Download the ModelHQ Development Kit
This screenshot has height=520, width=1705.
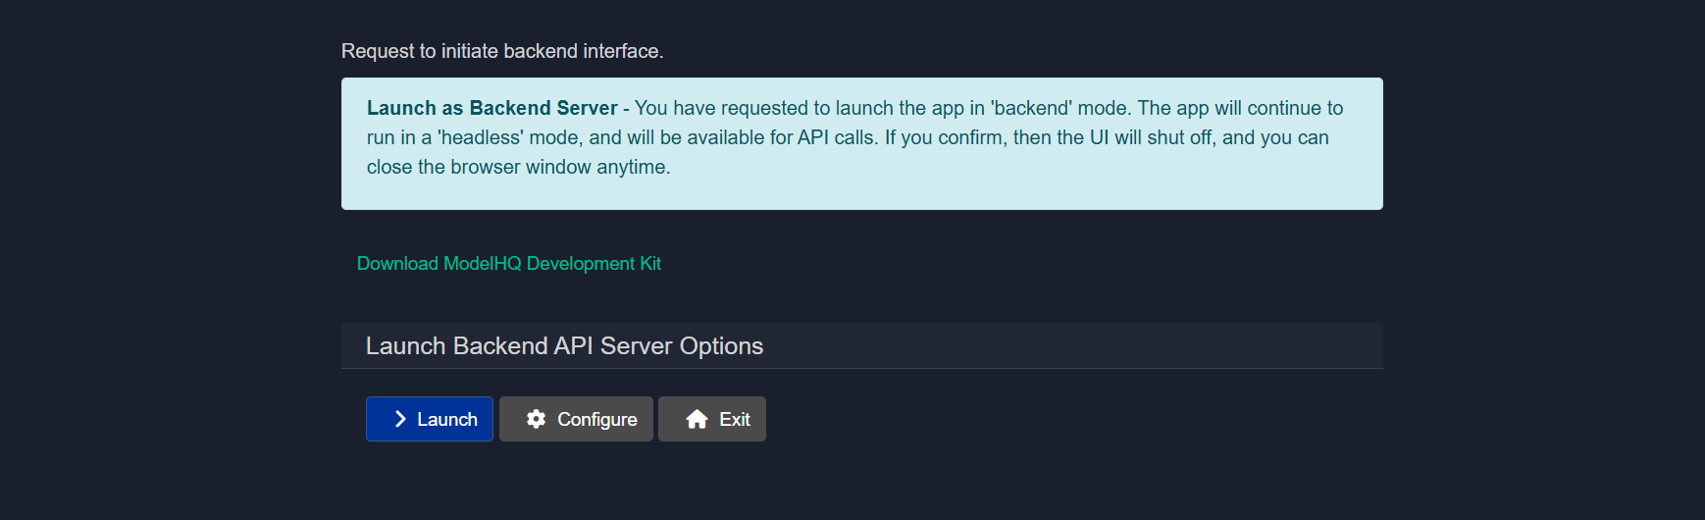click(x=508, y=263)
